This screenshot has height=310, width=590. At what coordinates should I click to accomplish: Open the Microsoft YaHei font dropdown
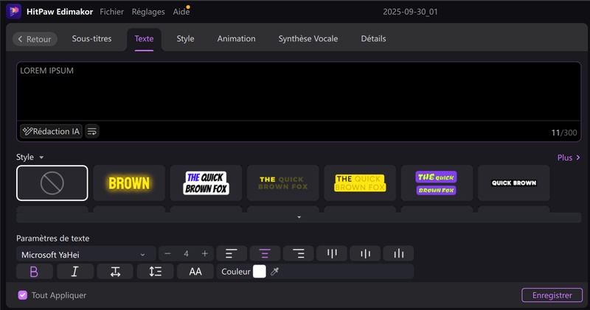(86, 254)
